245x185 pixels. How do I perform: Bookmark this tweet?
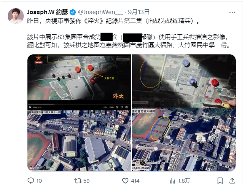pos(220,181)
